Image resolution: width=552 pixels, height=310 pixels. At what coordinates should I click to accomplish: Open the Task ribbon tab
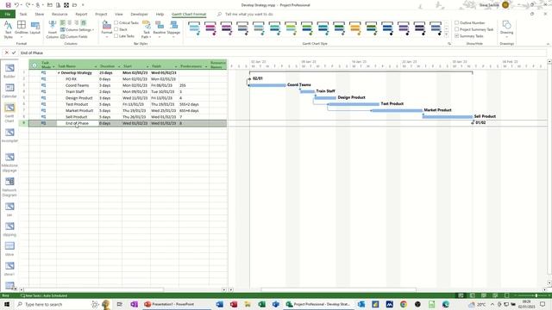pyautogui.click(x=23, y=14)
